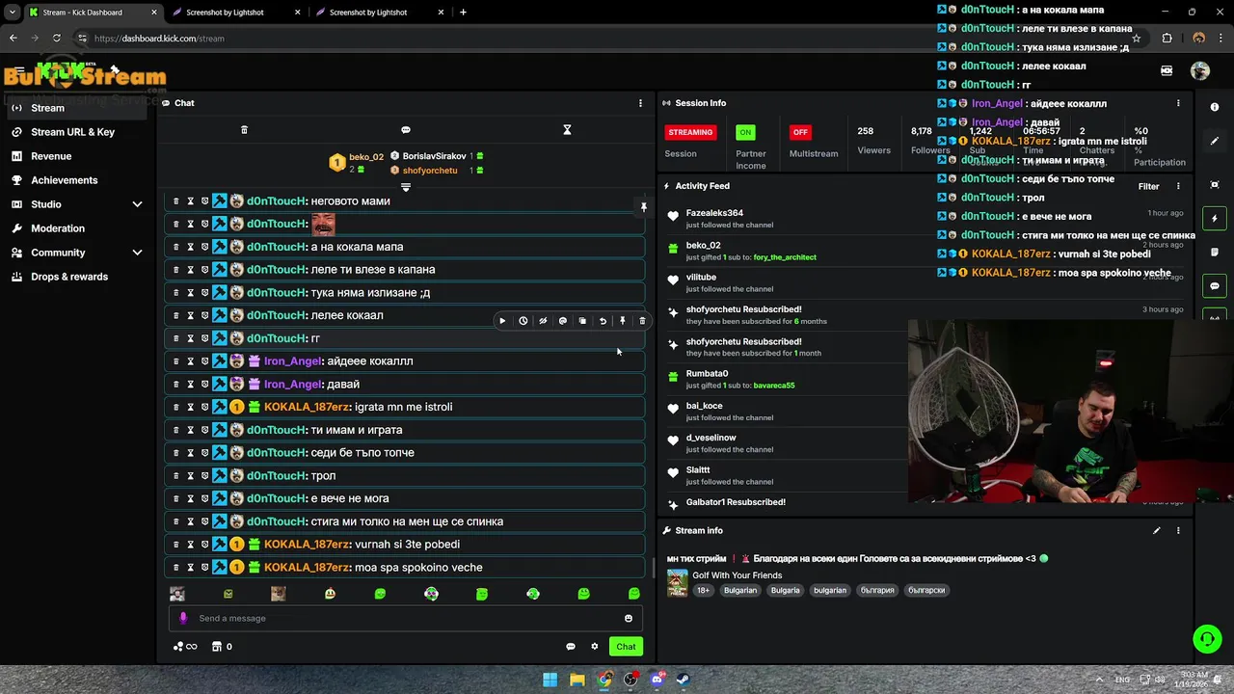Click pin icon in the message hover toolbar
The image size is (1234, 694).
[623, 321]
